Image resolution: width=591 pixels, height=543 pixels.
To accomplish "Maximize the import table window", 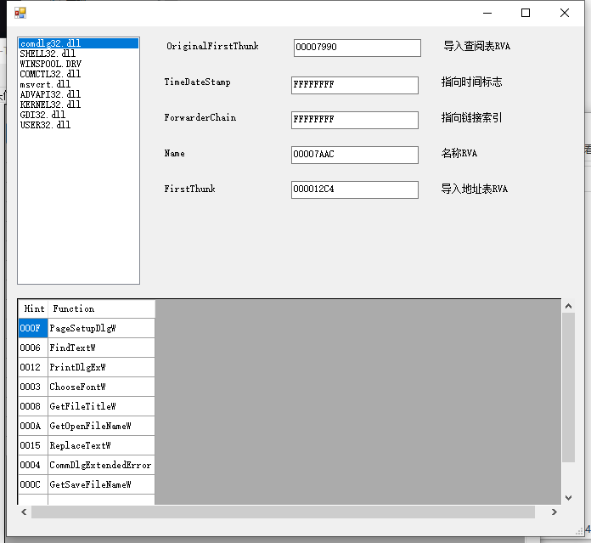I will pos(526,14).
